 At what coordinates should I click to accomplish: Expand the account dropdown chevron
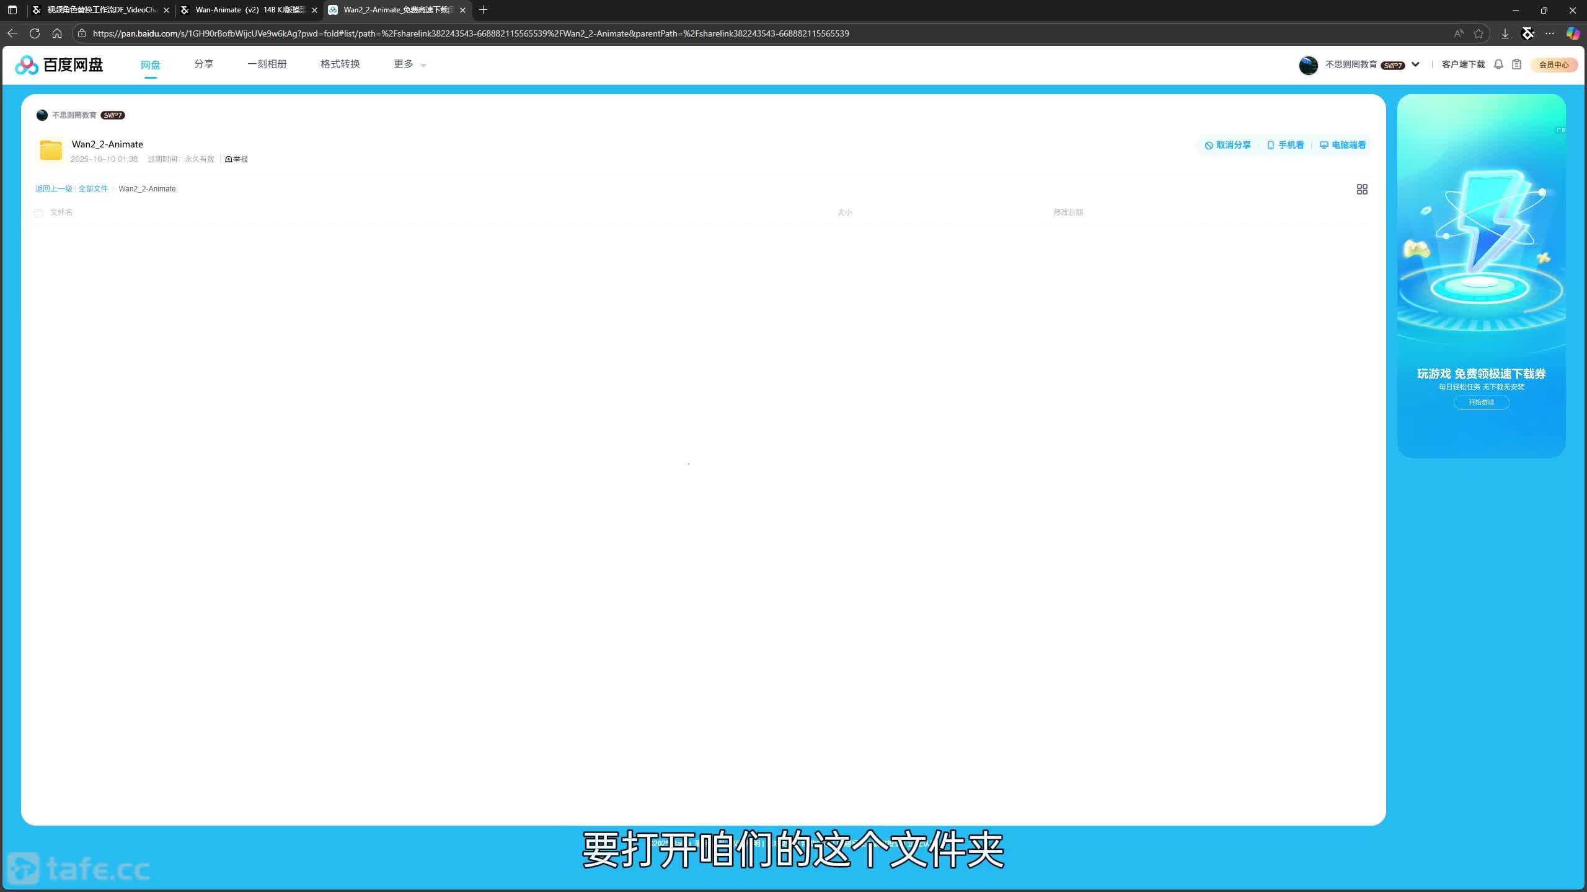(x=1415, y=64)
